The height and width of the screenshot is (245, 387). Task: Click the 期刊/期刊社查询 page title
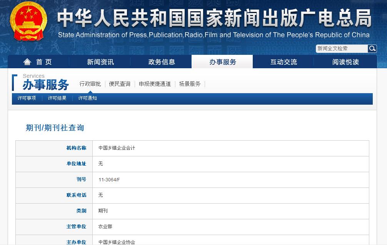(x=55, y=128)
